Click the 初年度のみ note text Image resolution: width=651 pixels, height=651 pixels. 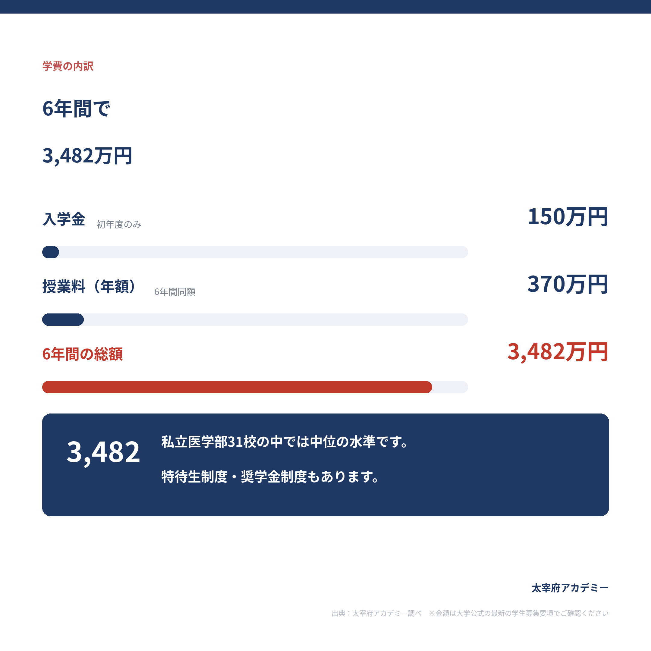[119, 225]
